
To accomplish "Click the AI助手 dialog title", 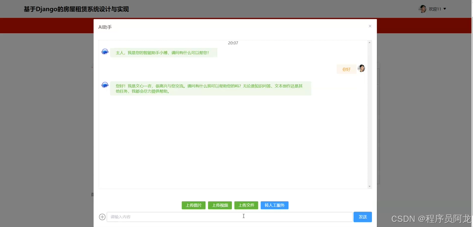I will point(105,27).
